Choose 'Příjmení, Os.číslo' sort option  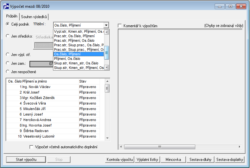[x=79, y=59]
